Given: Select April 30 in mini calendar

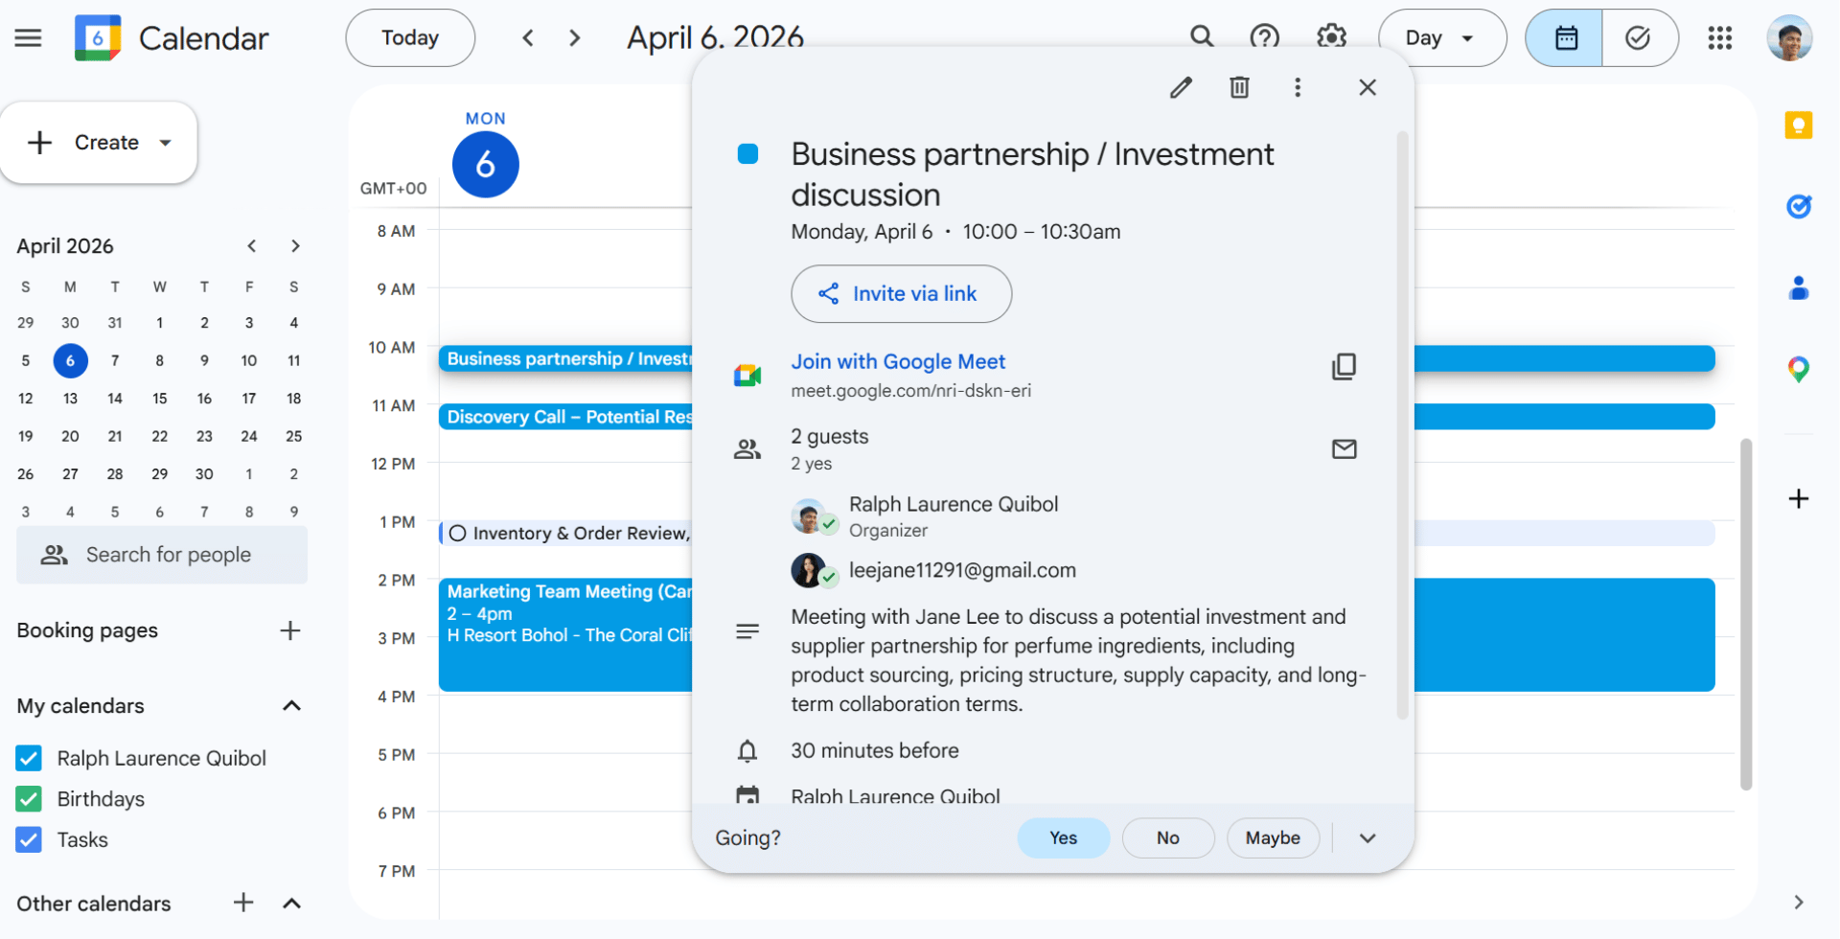Looking at the screenshot, I should 204,474.
